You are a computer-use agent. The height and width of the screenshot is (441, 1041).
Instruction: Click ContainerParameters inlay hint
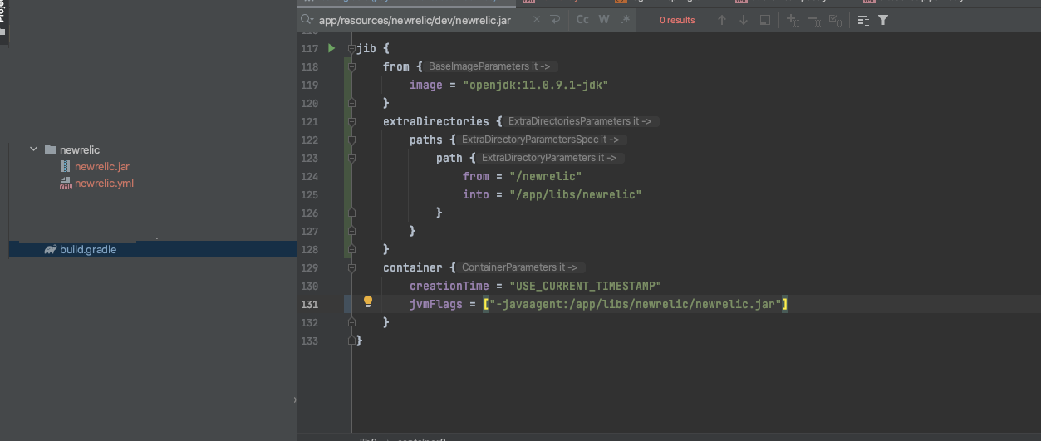click(x=522, y=267)
